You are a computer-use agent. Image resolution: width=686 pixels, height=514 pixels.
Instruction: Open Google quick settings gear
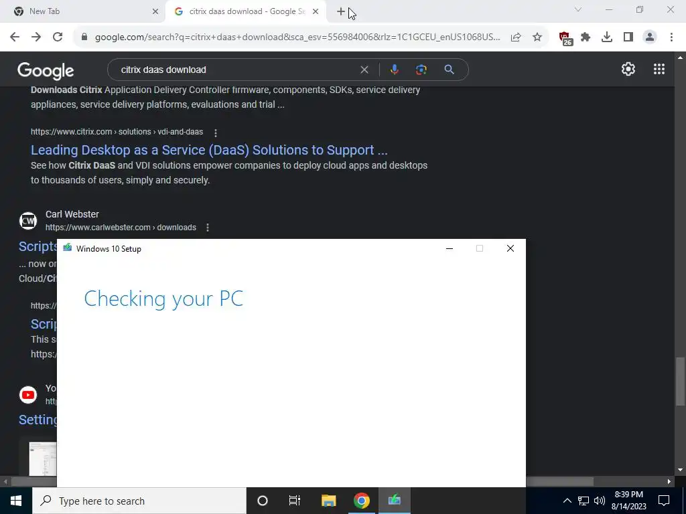point(628,69)
